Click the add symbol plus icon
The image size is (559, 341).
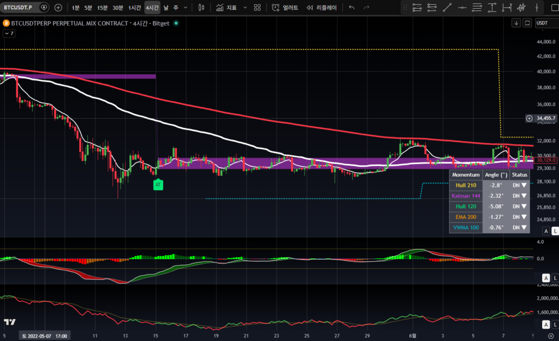tap(58, 8)
